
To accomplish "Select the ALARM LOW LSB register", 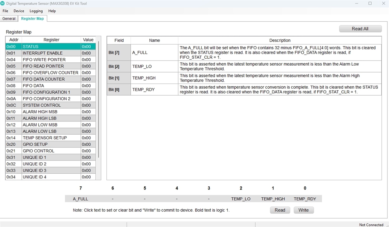I will 51,131.
